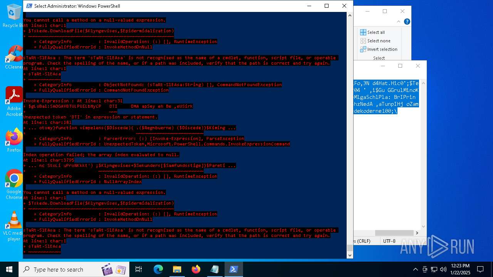Show hidden system tray icons

tap(415, 269)
